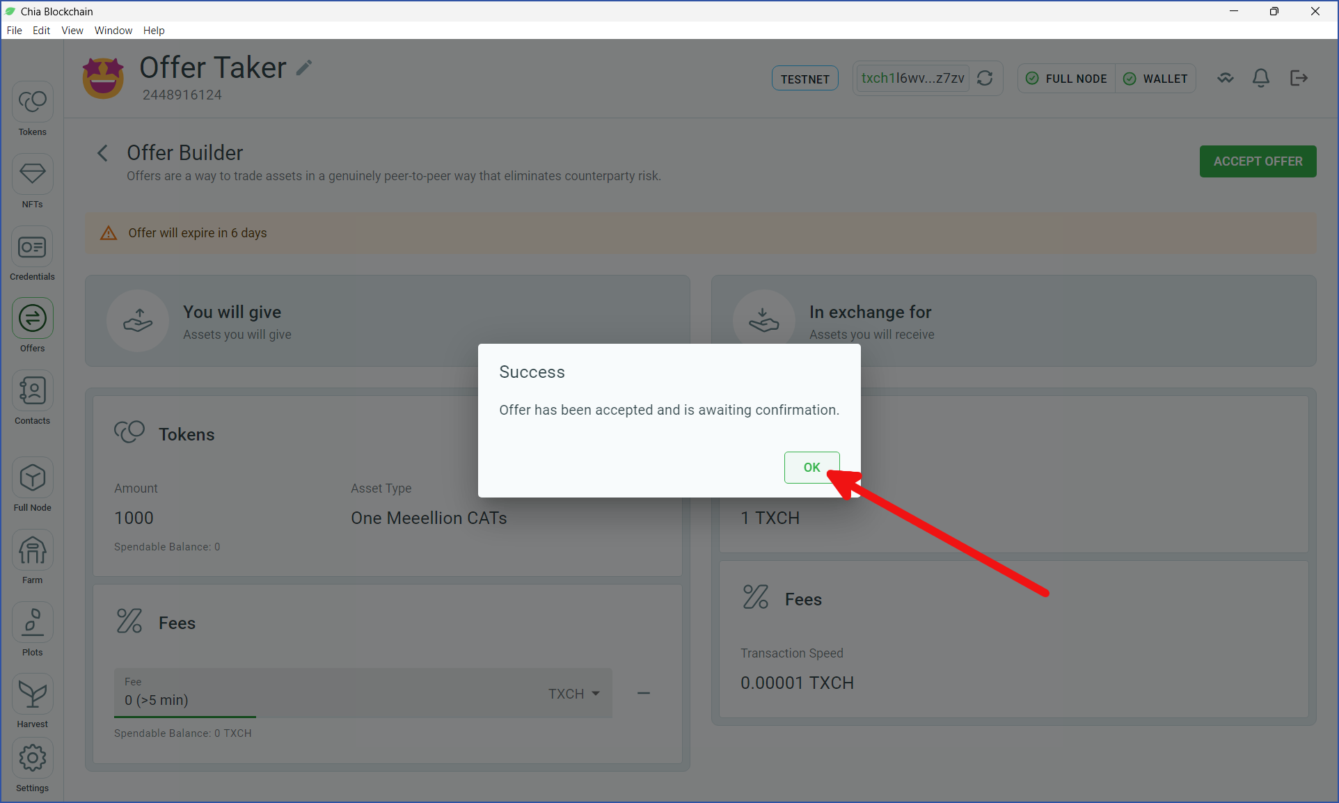Click the Offer Taker profile emoji avatar

pos(103,78)
